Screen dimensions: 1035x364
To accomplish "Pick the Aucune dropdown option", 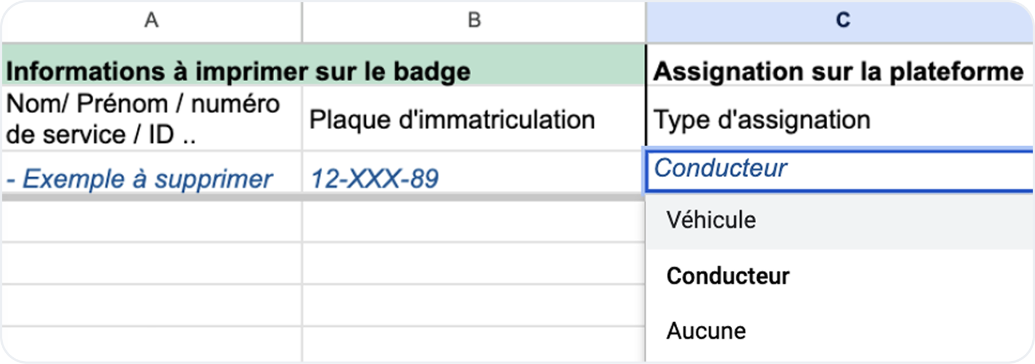I will tap(706, 331).
